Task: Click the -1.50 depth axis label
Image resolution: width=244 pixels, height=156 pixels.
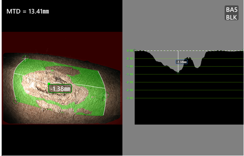Action: (x=129, y=74)
